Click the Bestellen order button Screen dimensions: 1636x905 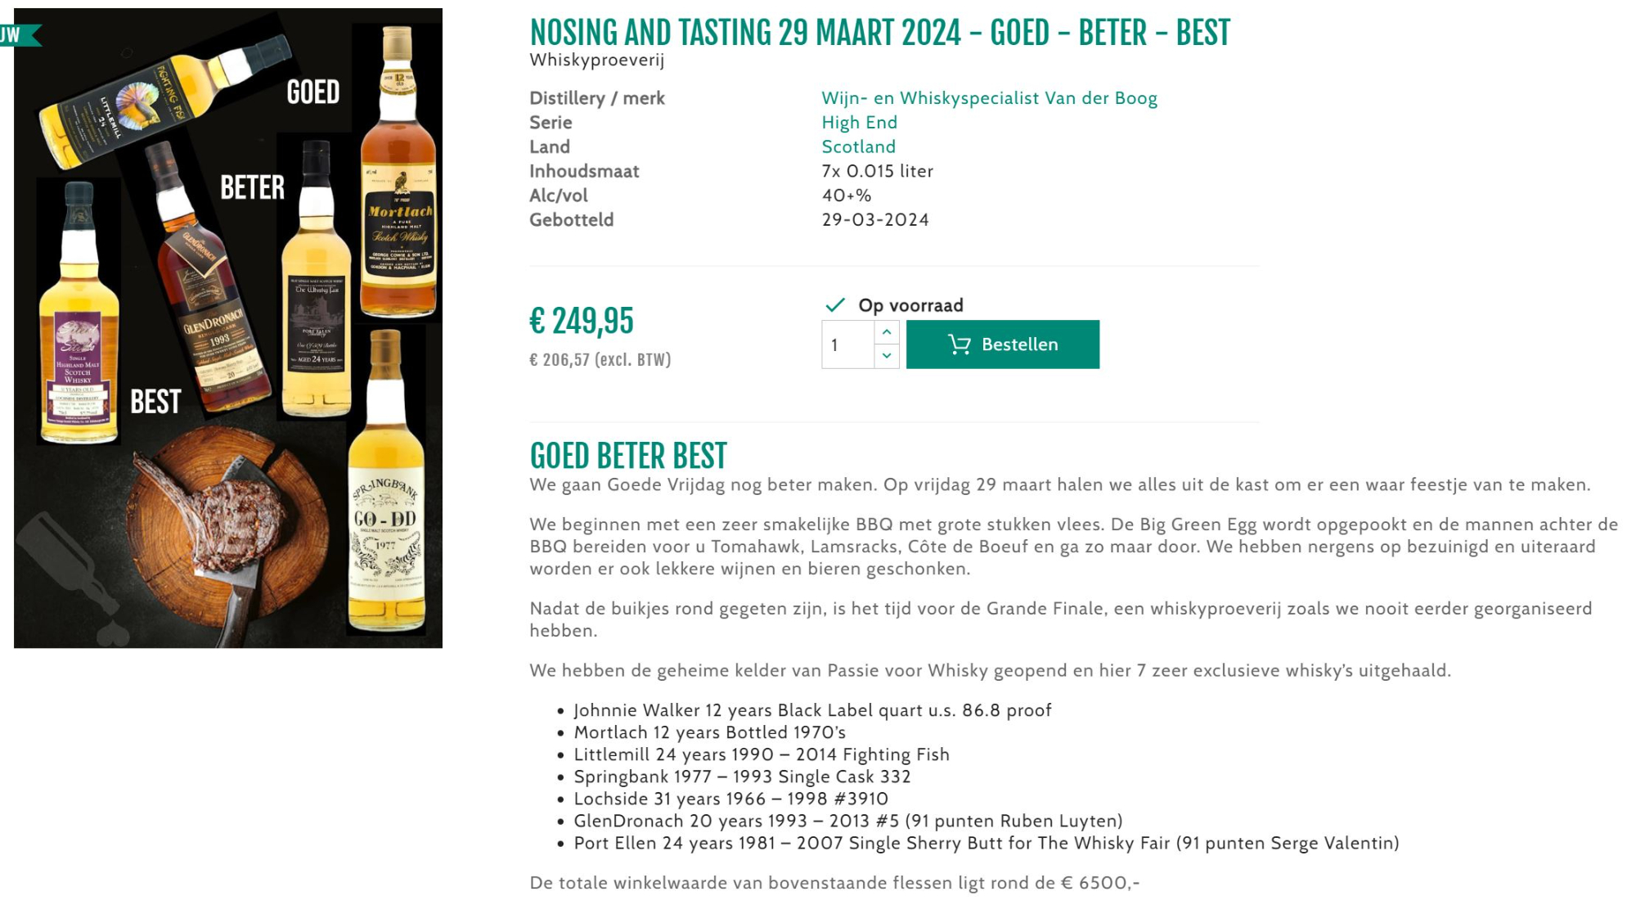click(1002, 344)
